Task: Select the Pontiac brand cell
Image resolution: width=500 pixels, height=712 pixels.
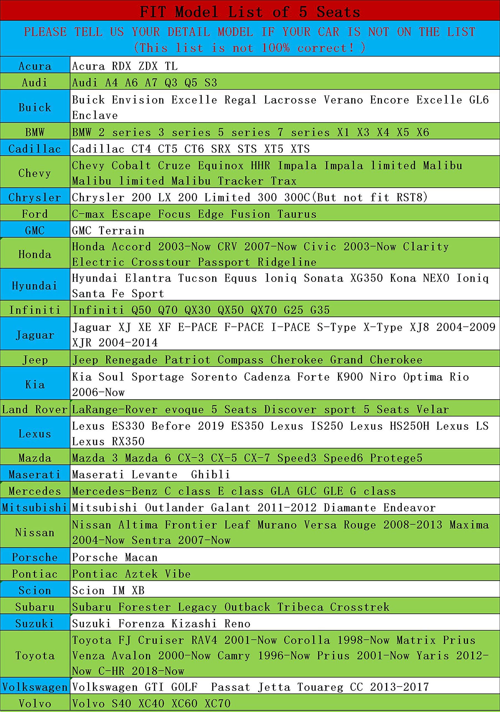Action: (35, 573)
